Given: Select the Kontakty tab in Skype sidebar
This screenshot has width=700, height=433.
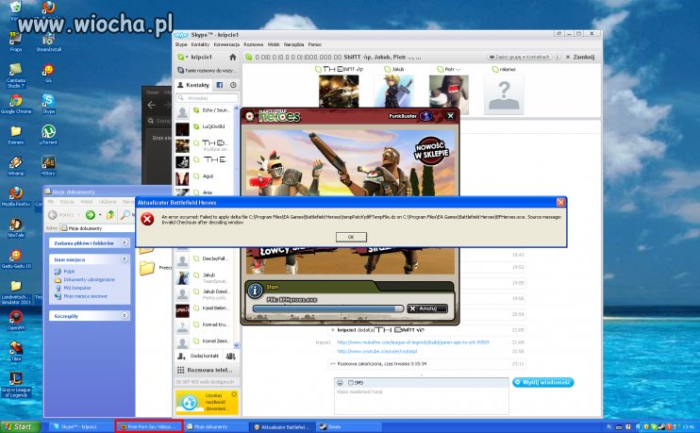Looking at the screenshot, I should click(x=193, y=85).
